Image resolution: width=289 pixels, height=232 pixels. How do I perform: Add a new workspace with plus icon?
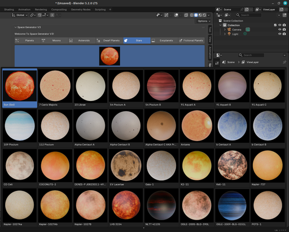[x=110, y=10]
